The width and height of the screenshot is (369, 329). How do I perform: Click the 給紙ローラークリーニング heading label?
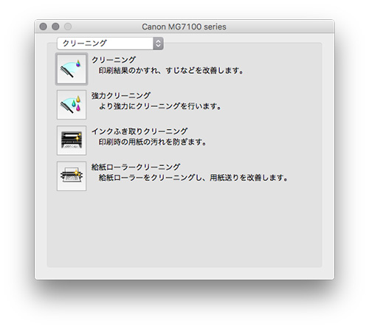click(x=136, y=167)
